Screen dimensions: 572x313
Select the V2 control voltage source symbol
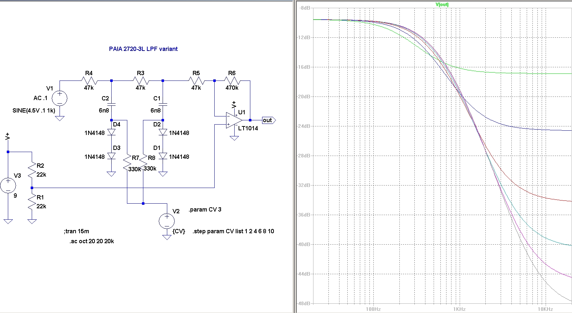(x=167, y=221)
